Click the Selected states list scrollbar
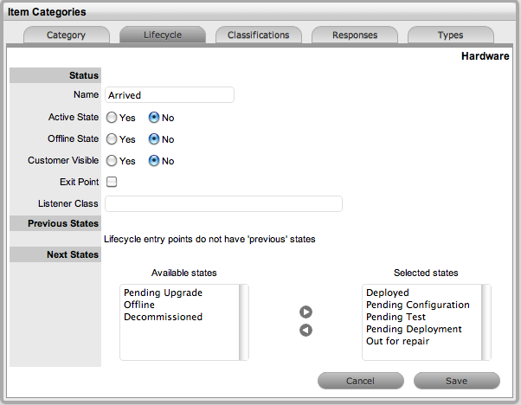Viewport: 521px width, 405px height. pos(486,322)
